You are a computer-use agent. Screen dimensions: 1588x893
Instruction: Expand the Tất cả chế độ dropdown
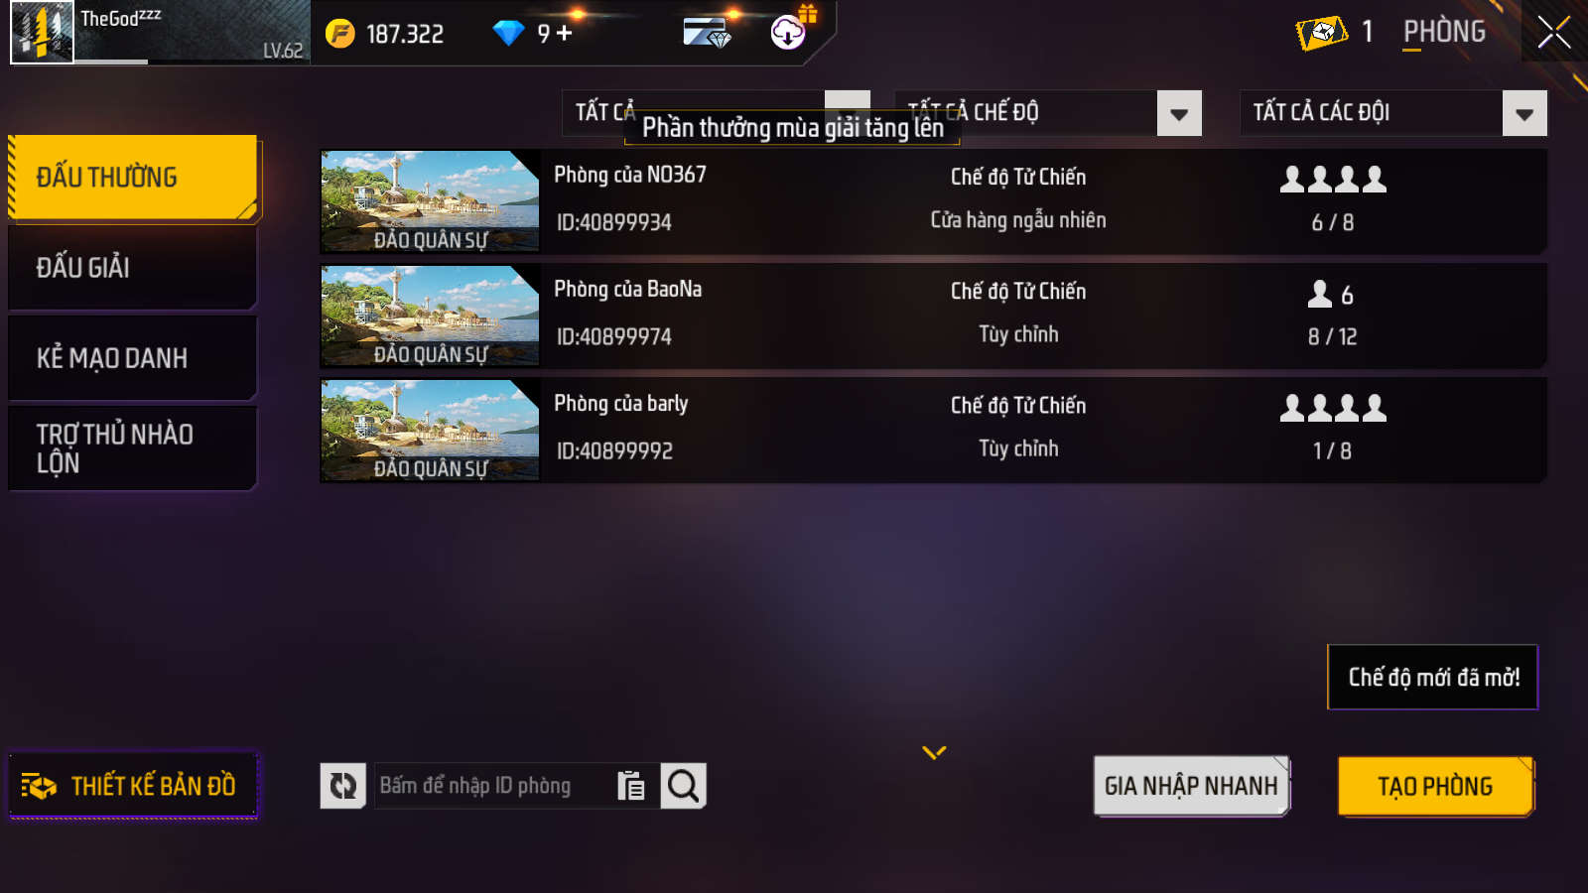1179,113
